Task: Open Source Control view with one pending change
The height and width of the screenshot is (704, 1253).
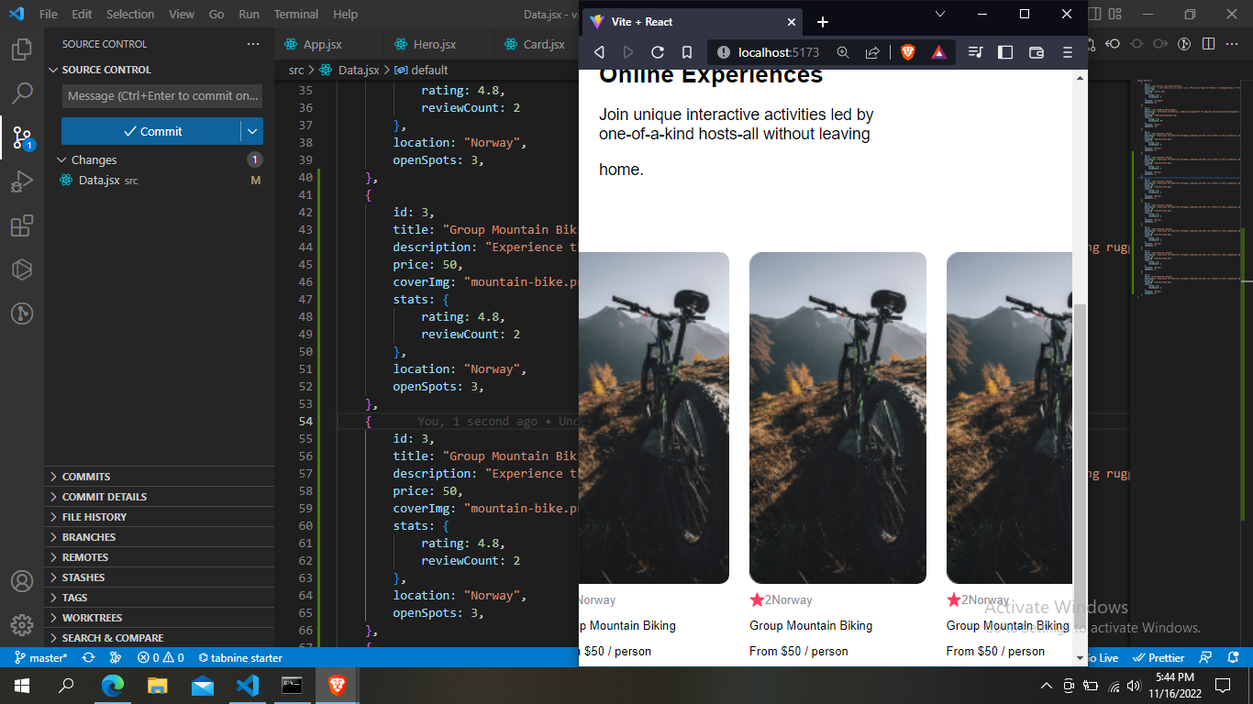Action: click(x=22, y=137)
